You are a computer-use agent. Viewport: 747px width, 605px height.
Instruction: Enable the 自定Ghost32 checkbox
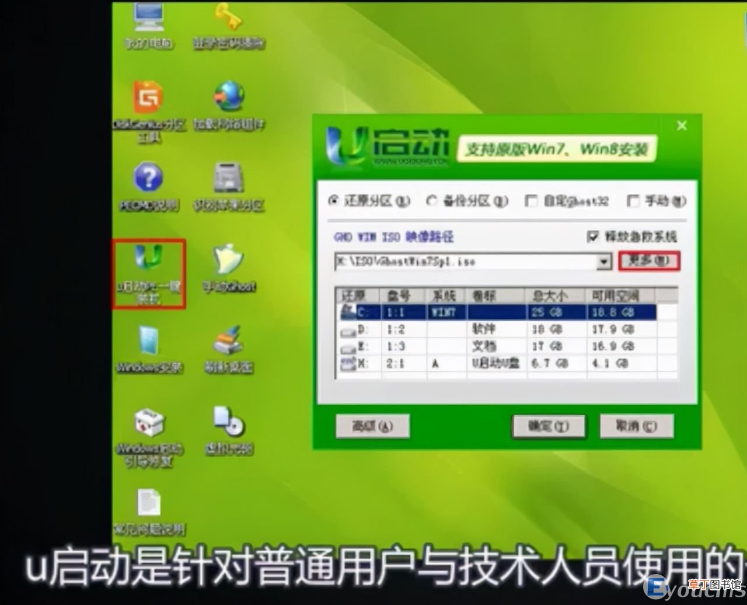coord(530,201)
